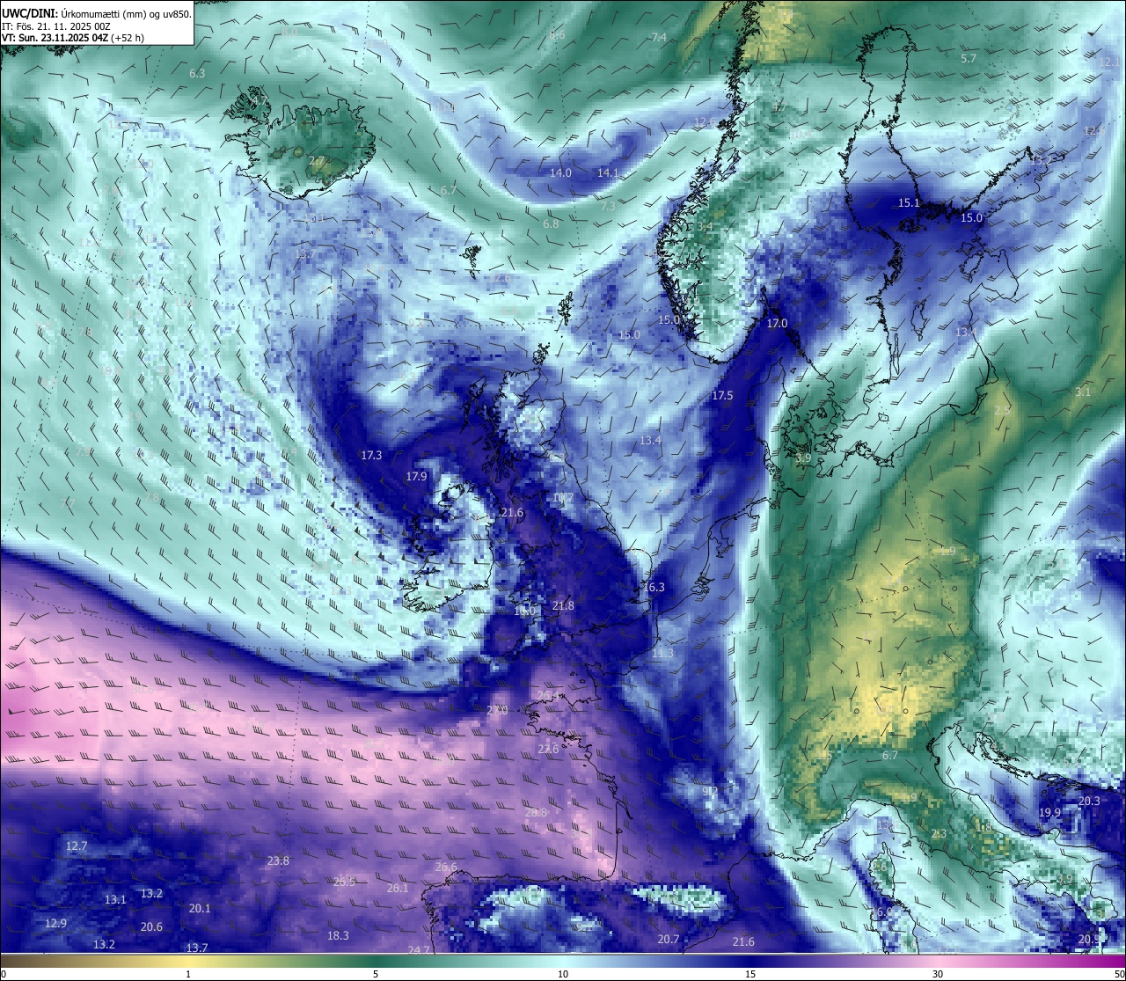Click the 16.3 value off the English east coast
The height and width of the screenshot is (981, 1126).
click(654, 587)
